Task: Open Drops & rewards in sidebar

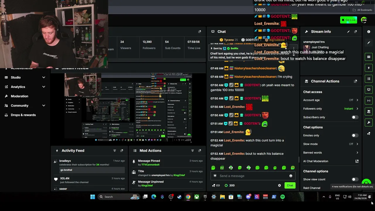Action: coord(23,115)
